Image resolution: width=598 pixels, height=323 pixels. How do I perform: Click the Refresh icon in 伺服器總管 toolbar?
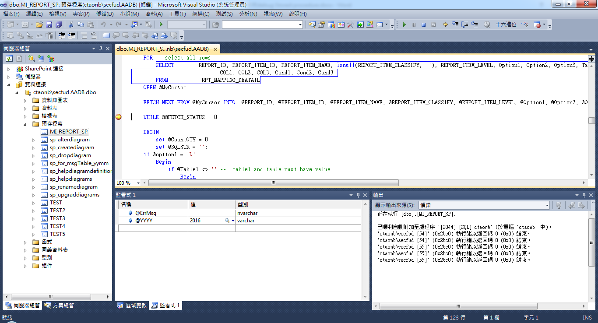coord(9,58)
